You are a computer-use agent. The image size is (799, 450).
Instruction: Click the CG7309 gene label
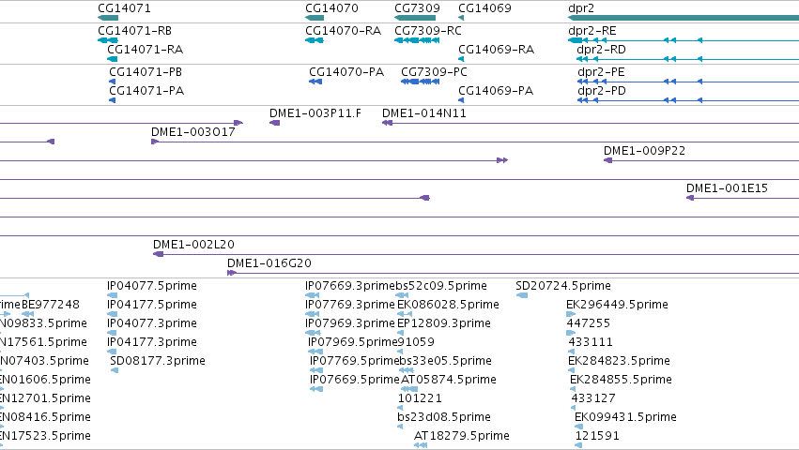pyautogui.click(x=417, y=8)
